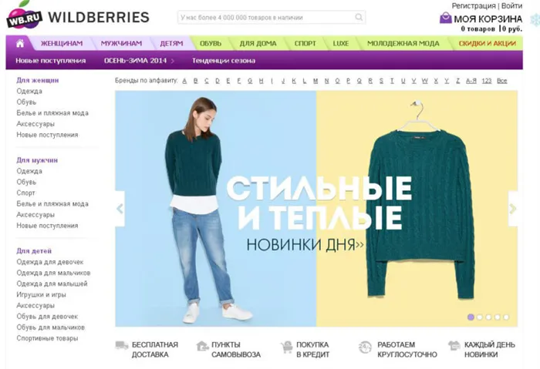The width and height of the screenshot is (540, 369).
Task: Select the last banner carousel dot
Action: pyautogui.click(x=506, y=317)
